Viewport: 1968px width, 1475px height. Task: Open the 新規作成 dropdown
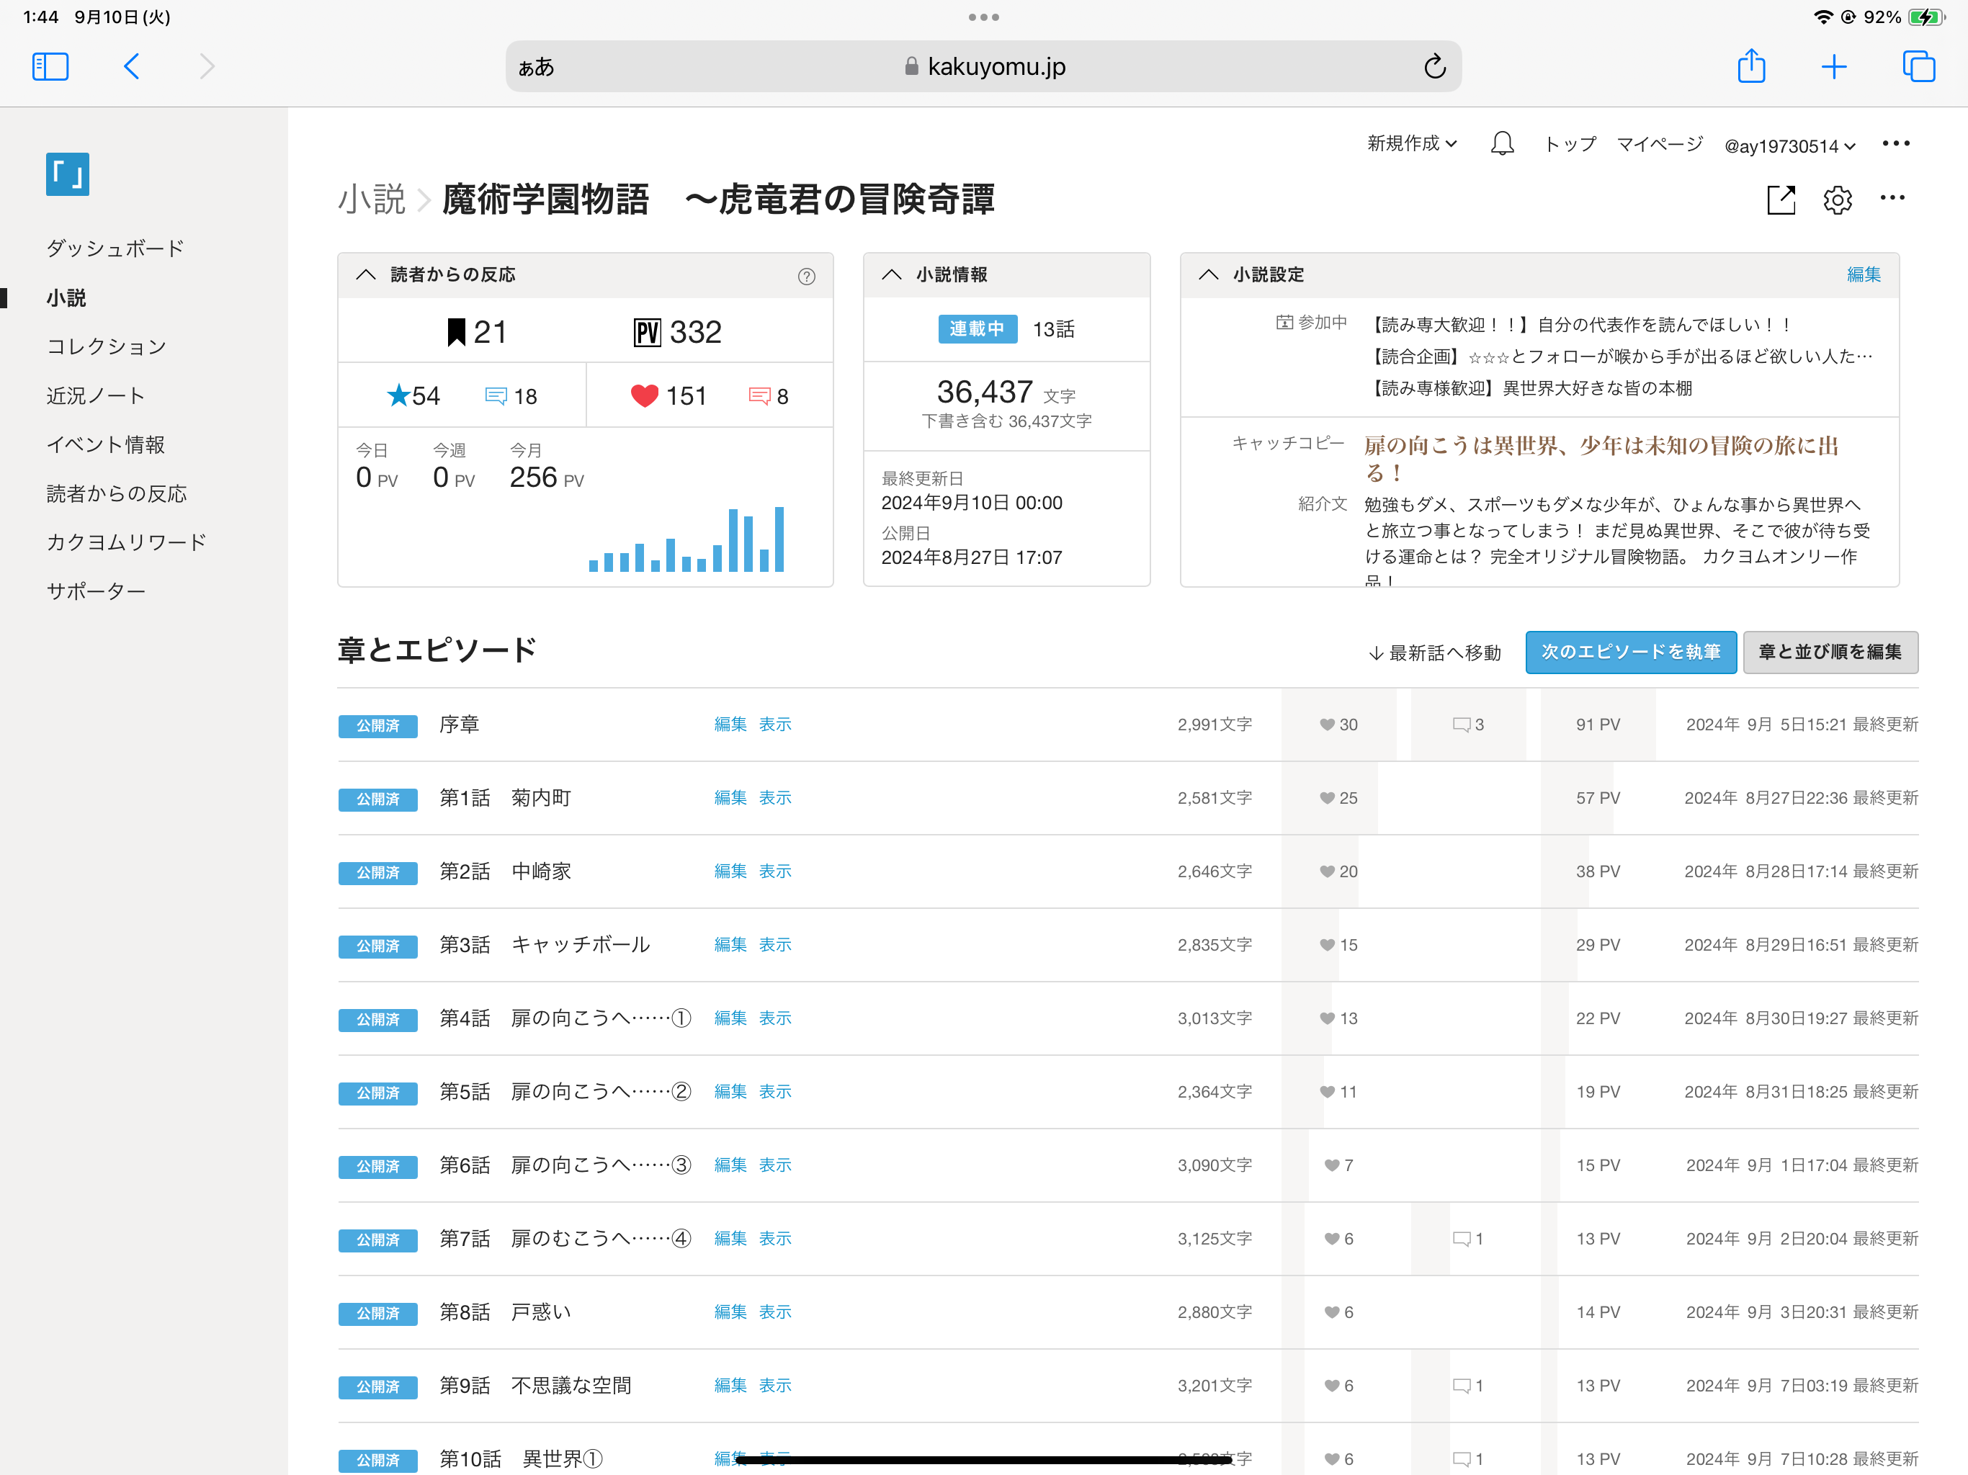(x=1411, y=144)
